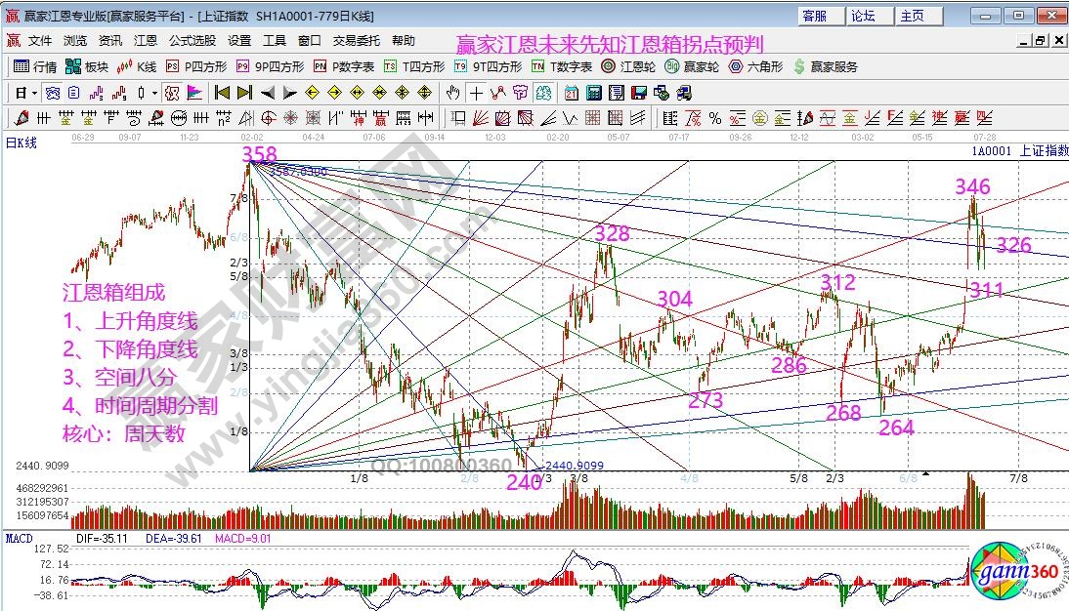This screenshot has width=1069, height=611.
Task: Click the 1A0001 上证指数 label
Action: click(1020, 150)
